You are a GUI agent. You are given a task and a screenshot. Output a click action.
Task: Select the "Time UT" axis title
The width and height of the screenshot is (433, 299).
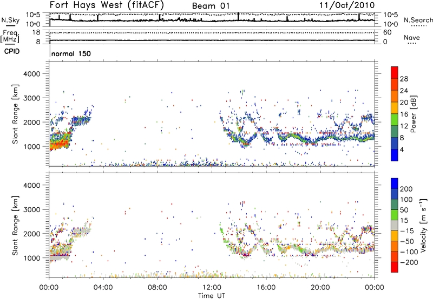tap(212, 296)
